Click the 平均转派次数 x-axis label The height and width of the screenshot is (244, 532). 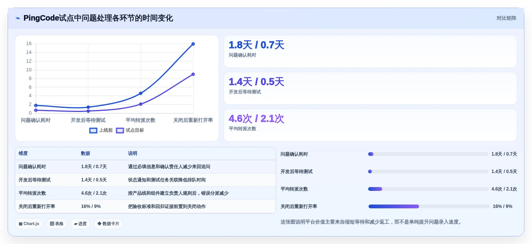click(141, 120)
